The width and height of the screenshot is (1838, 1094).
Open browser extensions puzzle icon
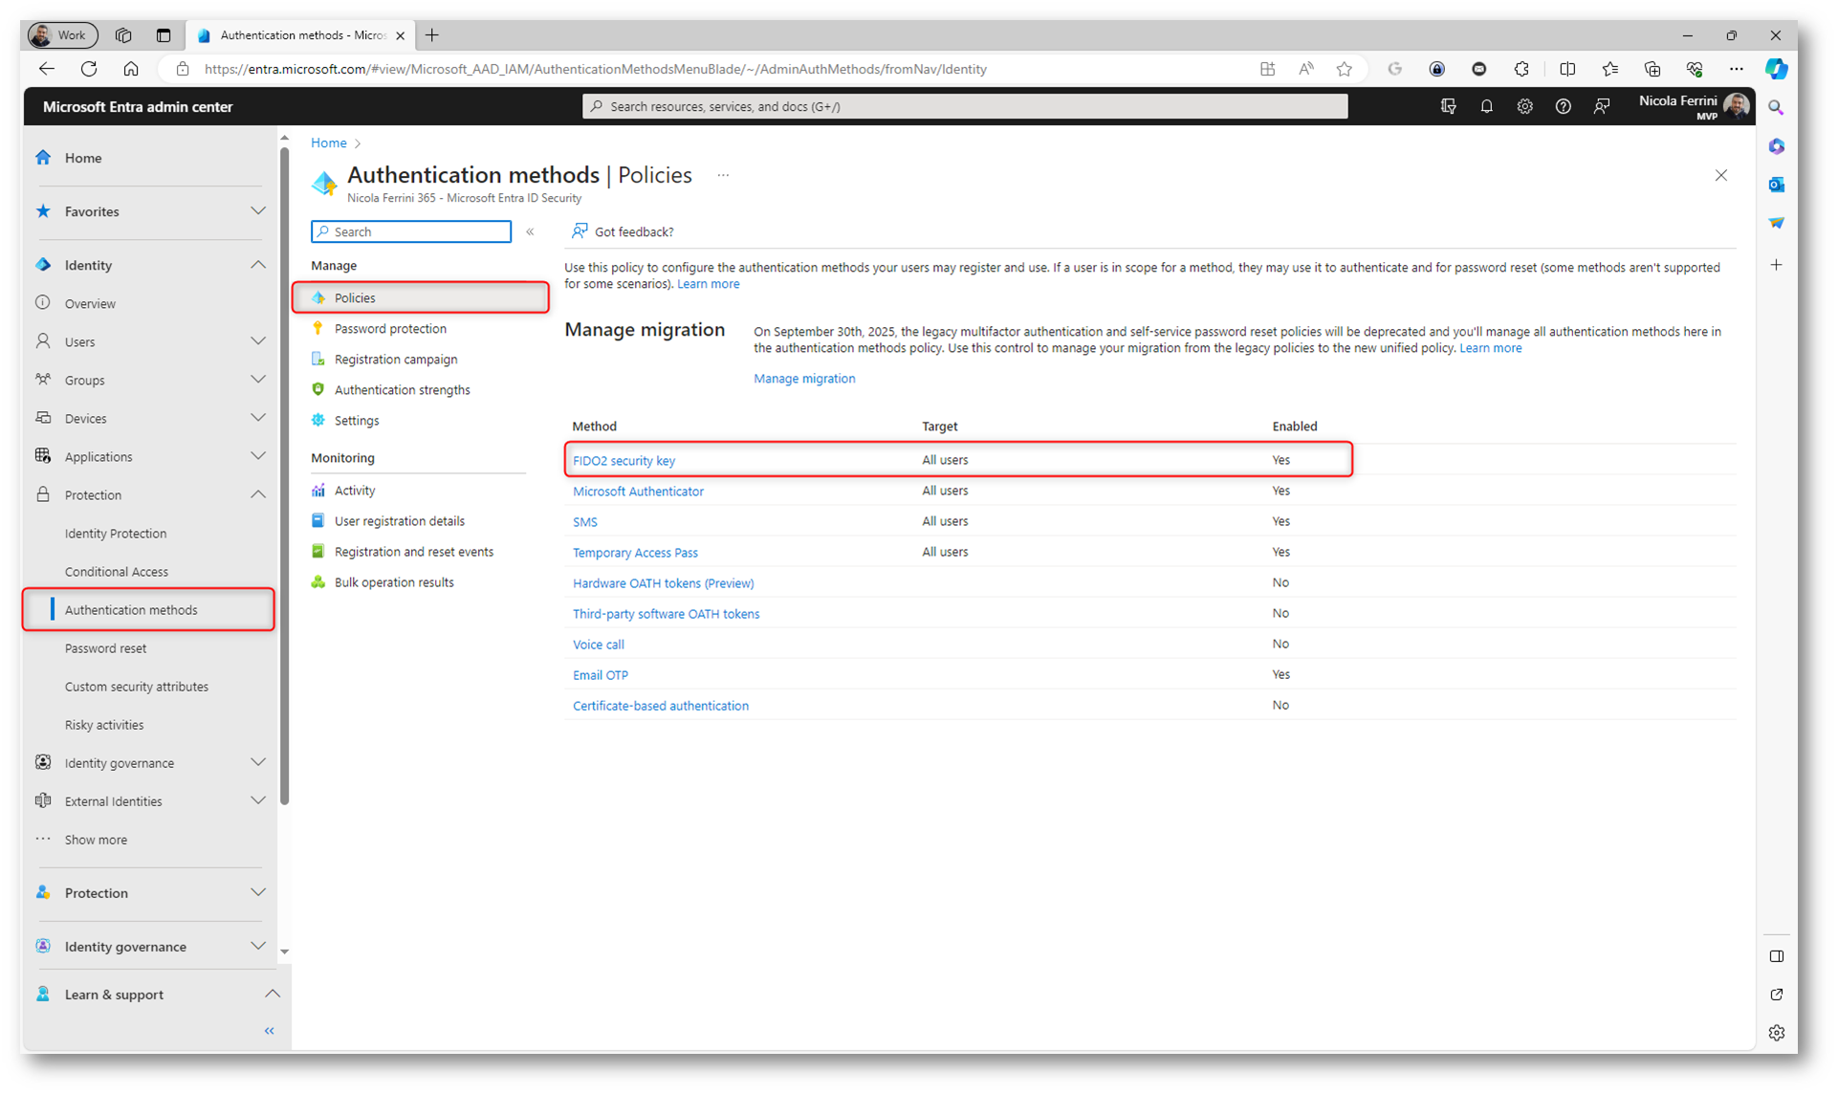coord(1521,69)
